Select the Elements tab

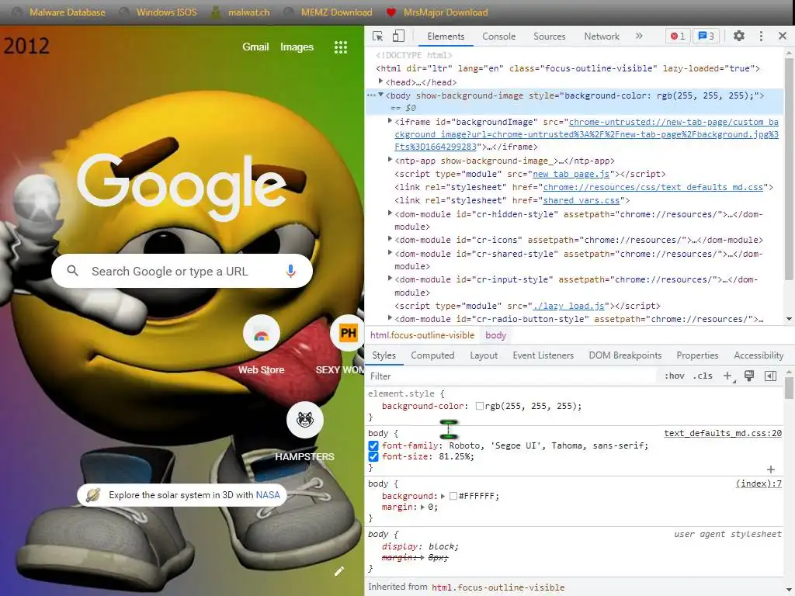pos(446,36)
